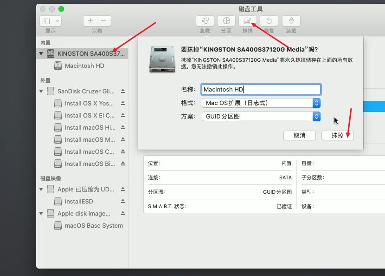Select macOS Base System in sidebar
Viewport: 385px width, 276px height.
(x=94, y=225)
